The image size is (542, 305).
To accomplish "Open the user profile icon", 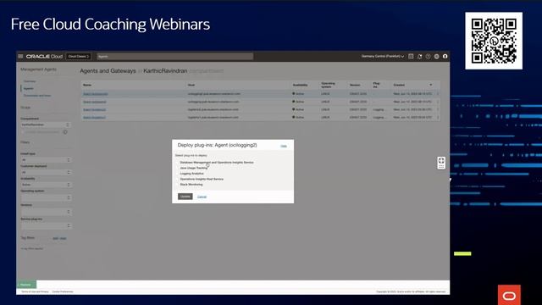I will [x=445, y=56].
